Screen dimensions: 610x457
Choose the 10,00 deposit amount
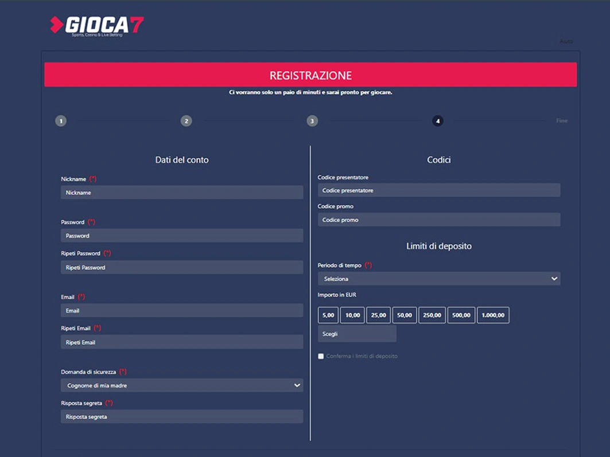pos(352,315)
